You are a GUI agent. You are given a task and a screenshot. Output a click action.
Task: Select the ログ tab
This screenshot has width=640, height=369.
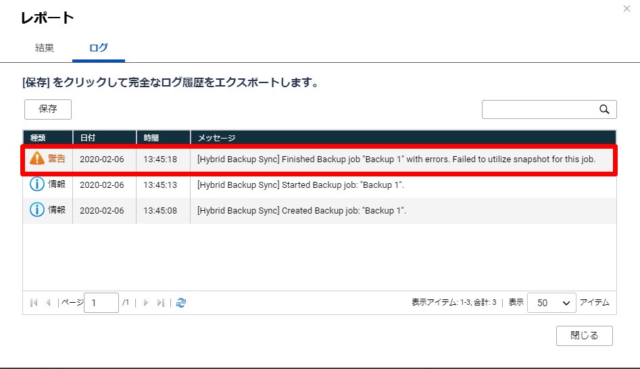[x=99, y=48]
